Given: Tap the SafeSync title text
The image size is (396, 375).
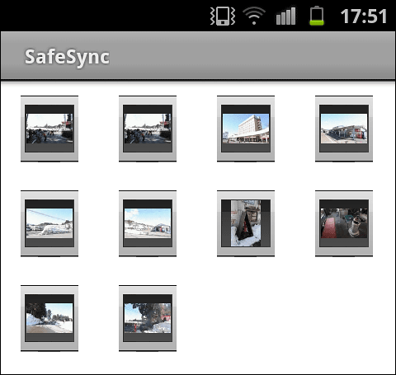Looking at the screenshot, I should click(x=67, y=57).
